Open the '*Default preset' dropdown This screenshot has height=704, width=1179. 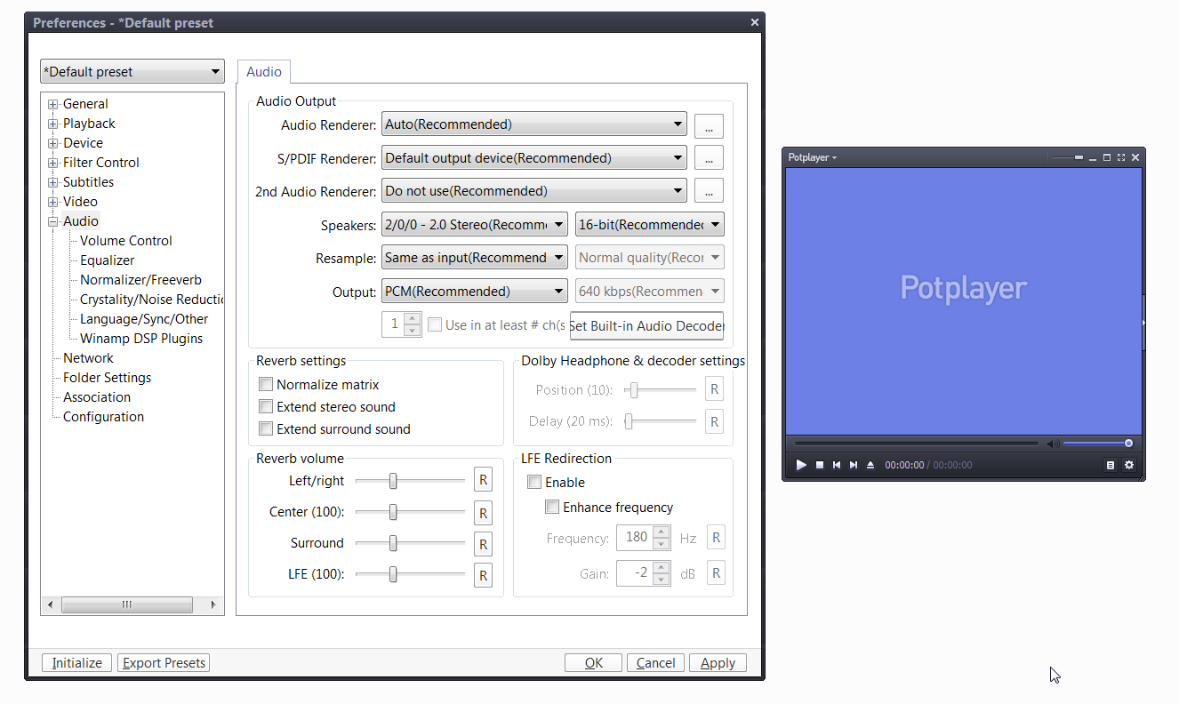click(132, 72)
